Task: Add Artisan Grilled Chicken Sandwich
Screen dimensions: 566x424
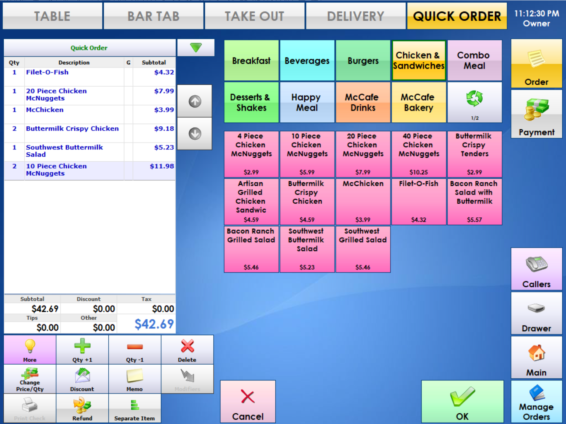Action: (x=251, y=202)
